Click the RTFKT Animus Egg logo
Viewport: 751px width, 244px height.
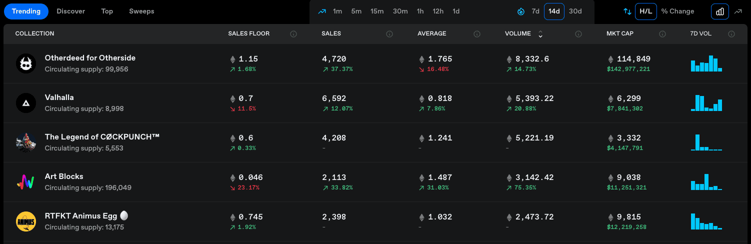(x=25, y=221)
